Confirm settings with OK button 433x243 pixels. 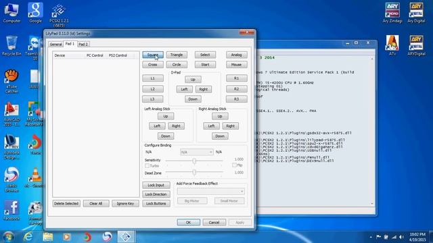tap(189, 222)
